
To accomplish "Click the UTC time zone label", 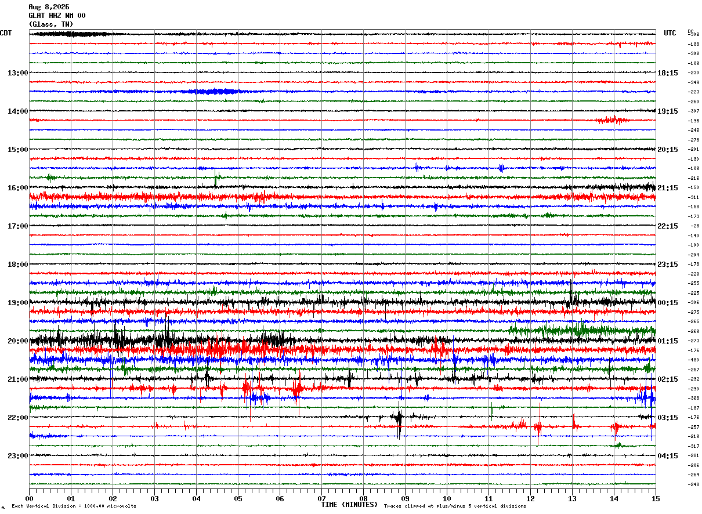I will [670, 33].
